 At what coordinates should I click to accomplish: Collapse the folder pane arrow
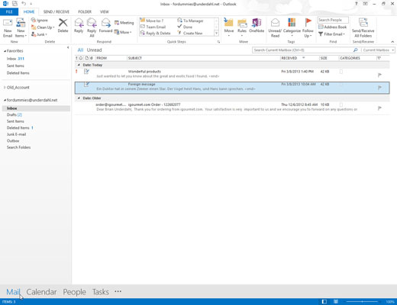point(68,47)
